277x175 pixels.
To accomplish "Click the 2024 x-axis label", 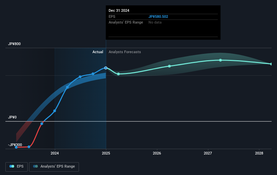I will (x=55, y=153).
